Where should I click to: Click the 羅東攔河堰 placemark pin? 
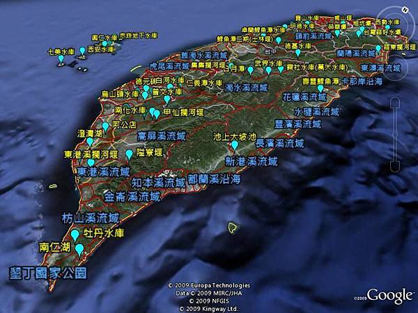[378, 49]
